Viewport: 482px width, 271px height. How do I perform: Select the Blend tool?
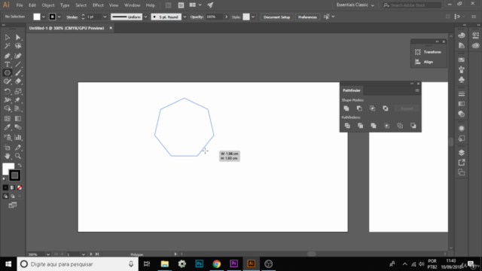(18, 127)
